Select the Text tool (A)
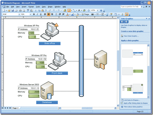The image size is (153, 115). pos(79,10)
